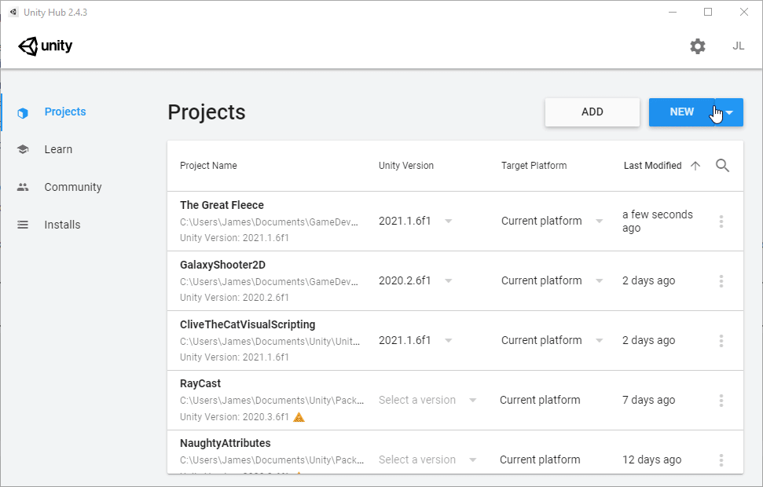Choose a version for the RayCast project
Image resolution: width=763 pixels, height=487 pixels.
pos(427,401)
